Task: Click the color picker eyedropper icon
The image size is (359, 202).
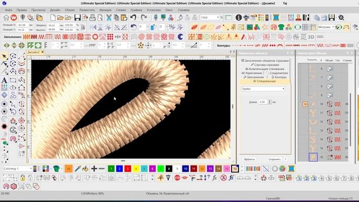Action: click(x=77, y=169)
